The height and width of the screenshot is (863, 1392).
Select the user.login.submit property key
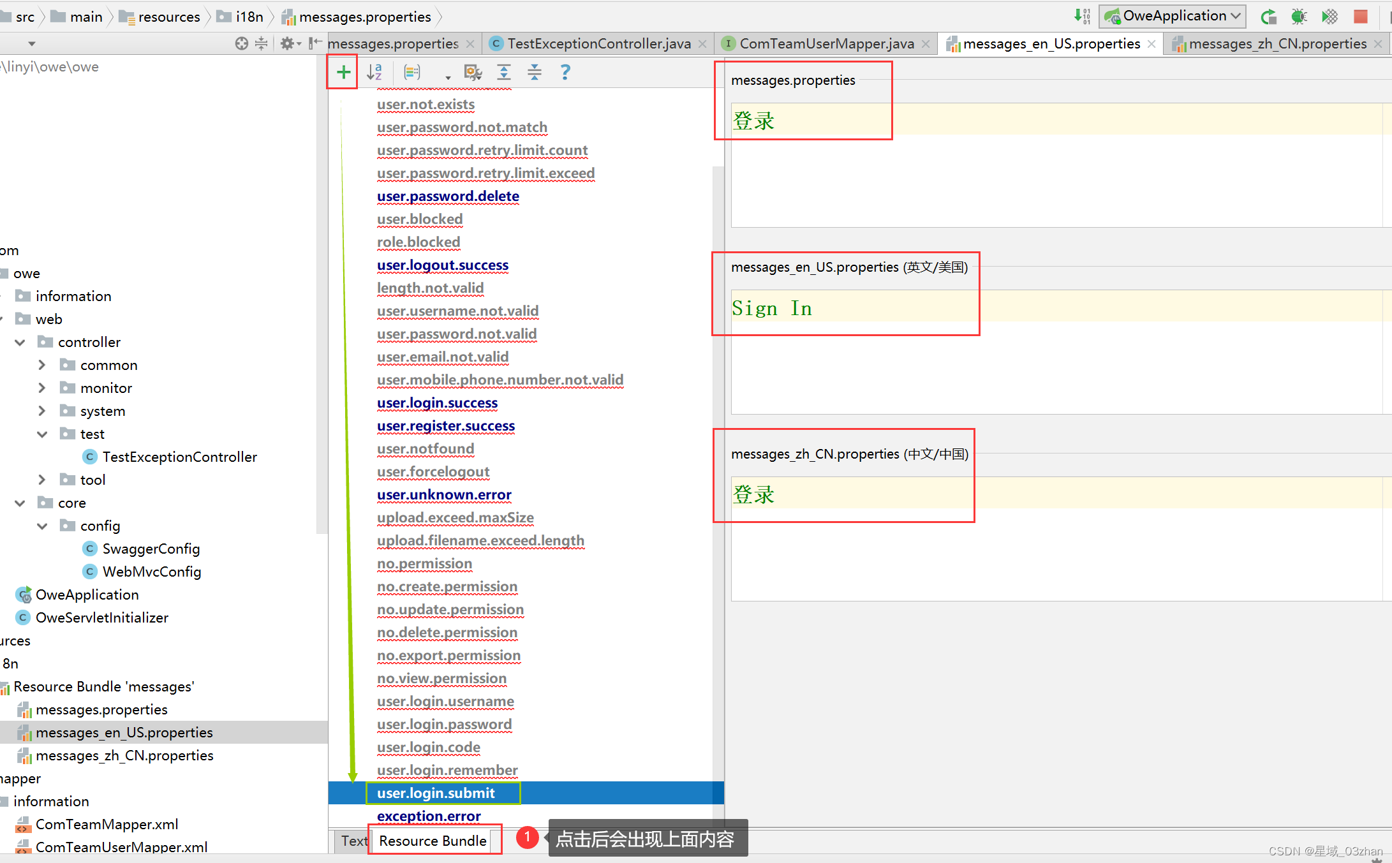(x=436, y=793)
